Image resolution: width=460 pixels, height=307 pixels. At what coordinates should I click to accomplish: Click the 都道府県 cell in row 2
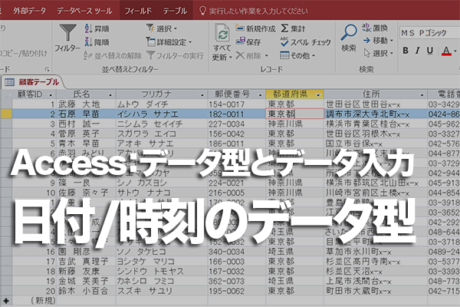(294, 114)
